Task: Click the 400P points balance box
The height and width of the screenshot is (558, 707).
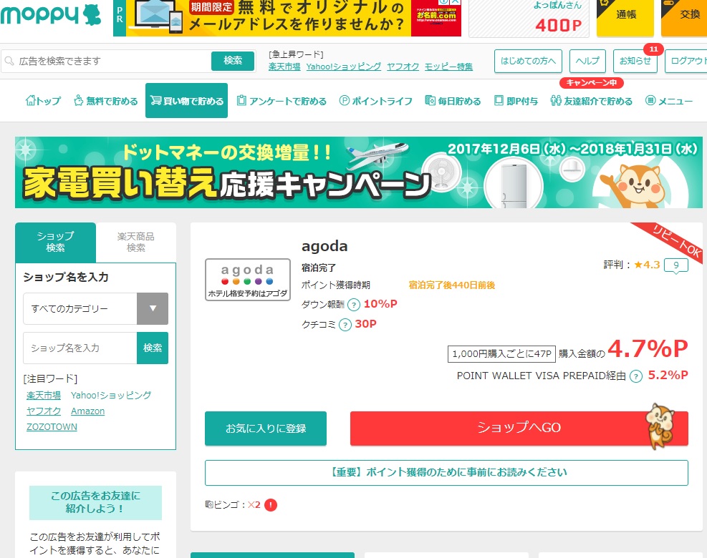Action: coord(529,18)
